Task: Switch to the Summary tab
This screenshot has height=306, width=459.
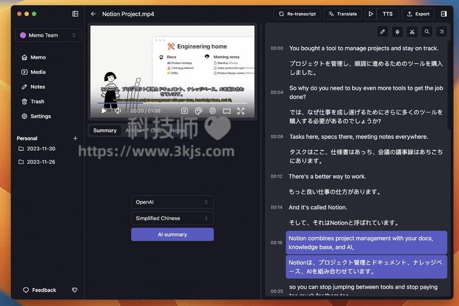Action: (x=105, y=130)
